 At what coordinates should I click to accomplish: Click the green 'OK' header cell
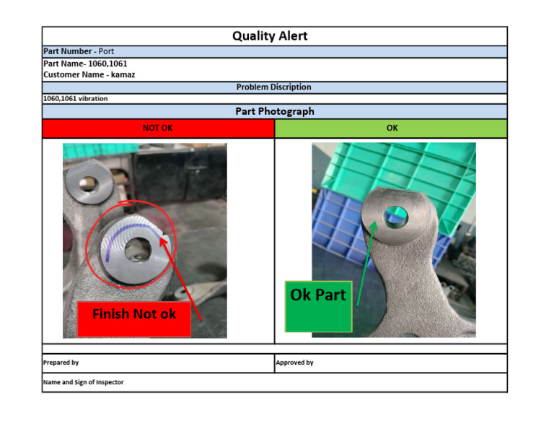(391, 128)
